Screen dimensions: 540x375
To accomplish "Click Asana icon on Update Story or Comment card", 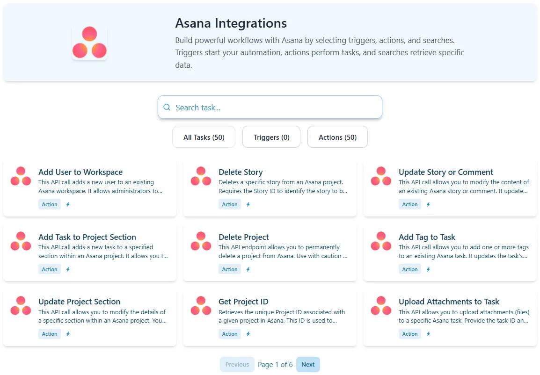I will [x=381, y=176].
